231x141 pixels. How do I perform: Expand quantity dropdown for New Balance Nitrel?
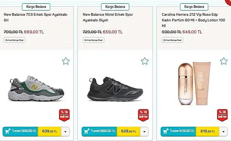(x=144, y=132)
